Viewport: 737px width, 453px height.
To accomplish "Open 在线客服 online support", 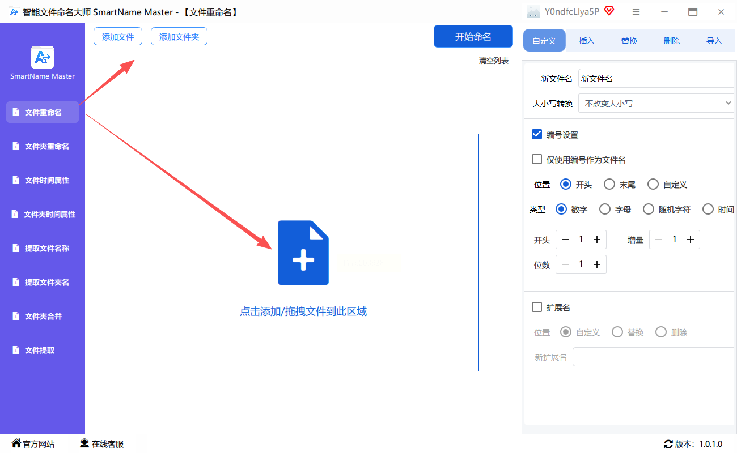I will 101,444.
